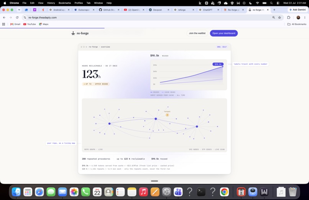Click the 'labels travel with every number' annotation
Image resolution: width=309 pixels, height=200 pixels.
[250, 64]
